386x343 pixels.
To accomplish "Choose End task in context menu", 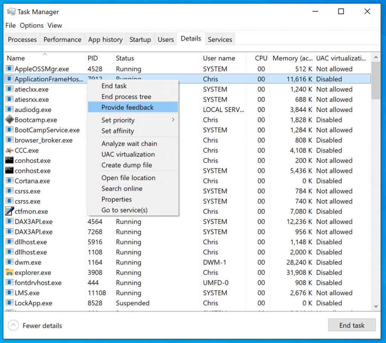I will [x=133, y=86].
